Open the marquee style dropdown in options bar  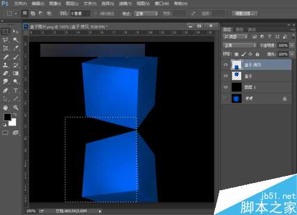(x=146, y=14)
